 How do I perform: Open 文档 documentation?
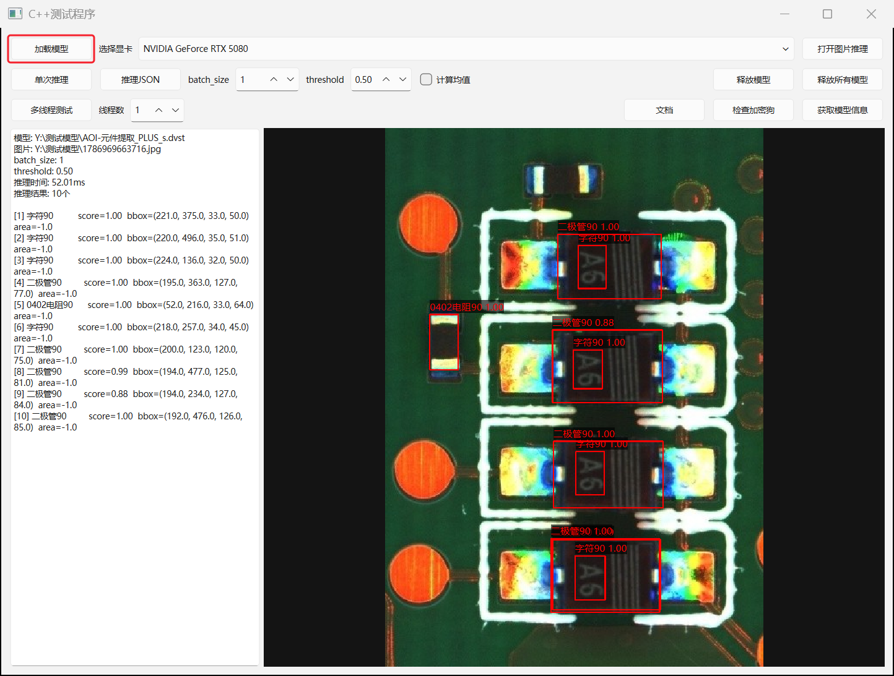coord(664,110)
